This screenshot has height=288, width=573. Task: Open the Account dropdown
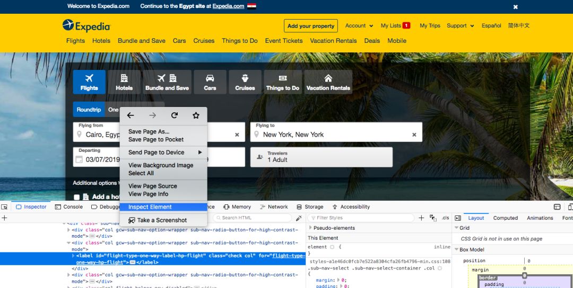[359, 25]
